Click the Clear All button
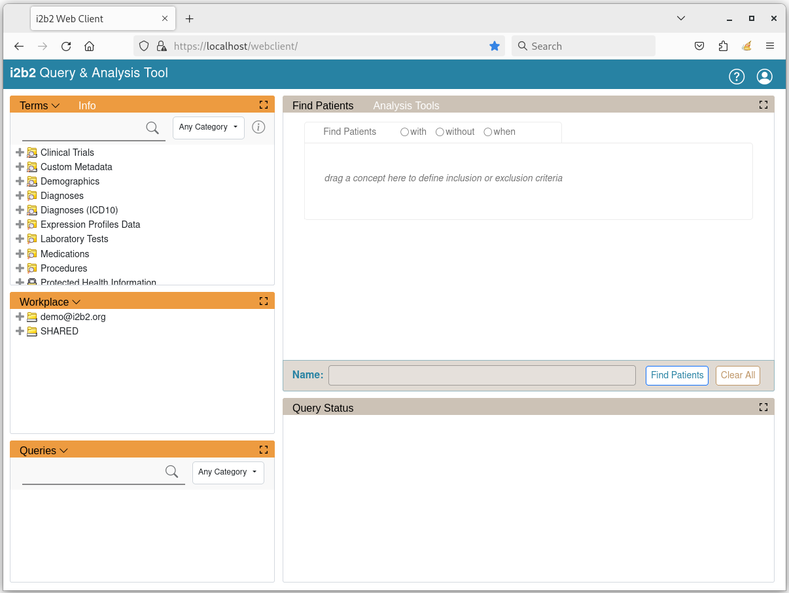 point(738,376)
